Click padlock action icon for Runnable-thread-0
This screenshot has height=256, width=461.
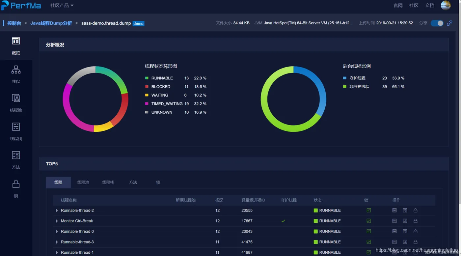[416, 231]
